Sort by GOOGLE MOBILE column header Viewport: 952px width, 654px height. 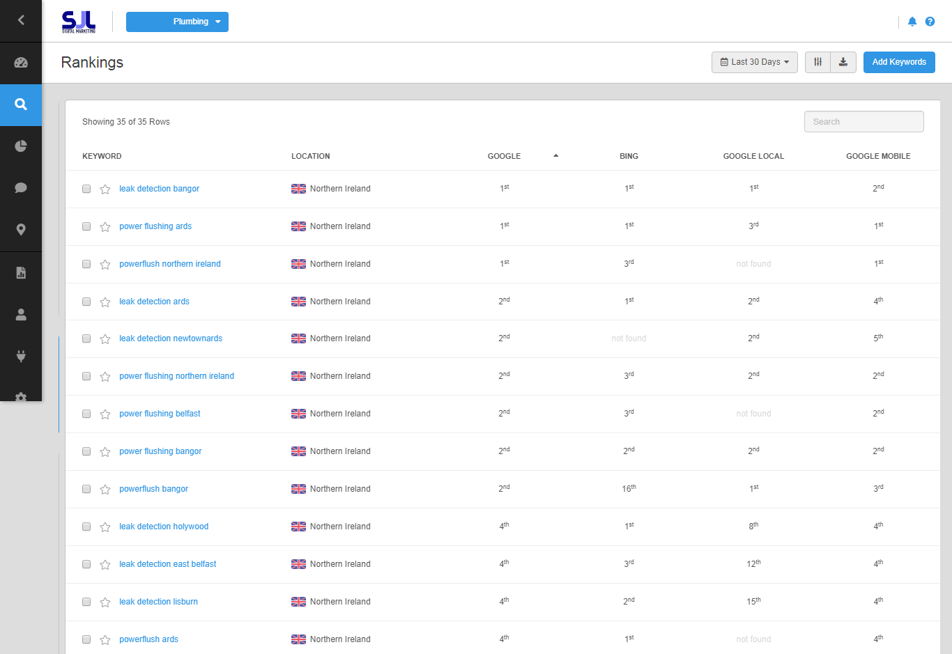tap(878, 156)
